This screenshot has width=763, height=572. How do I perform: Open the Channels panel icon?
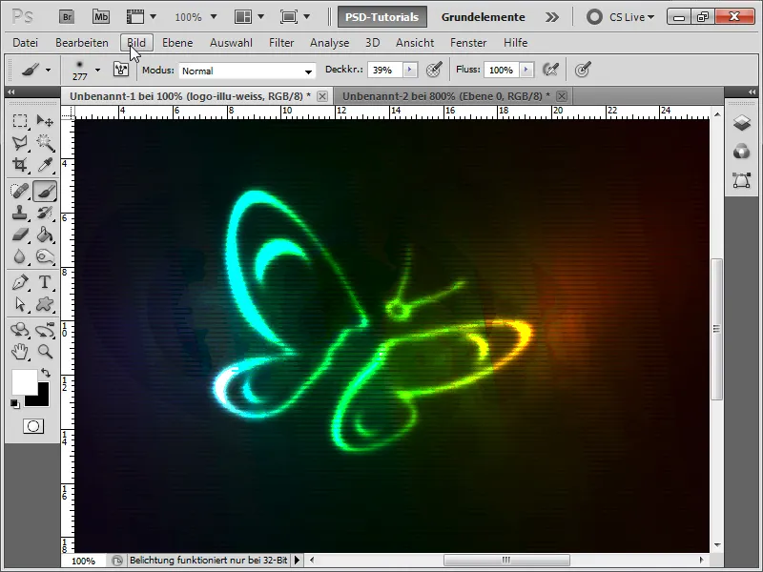click(x=742, y=152)
